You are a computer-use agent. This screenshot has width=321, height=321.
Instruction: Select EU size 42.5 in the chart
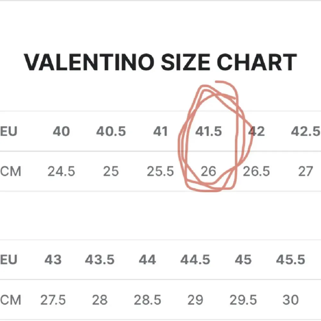click(x=305, y=131)
